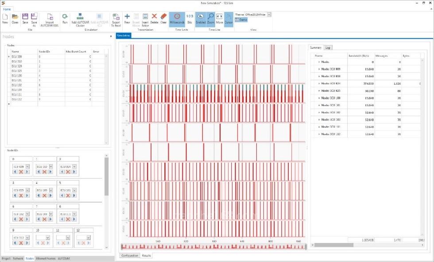Viewport: 434px width, 262px height.
Task: Switch to the Log tab
Action: pyautogui.click(x=328, y=47)
